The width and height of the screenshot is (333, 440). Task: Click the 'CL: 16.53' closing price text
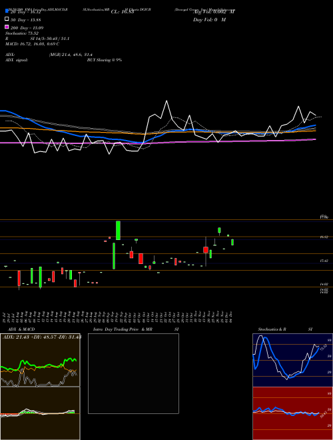(123, 12)
